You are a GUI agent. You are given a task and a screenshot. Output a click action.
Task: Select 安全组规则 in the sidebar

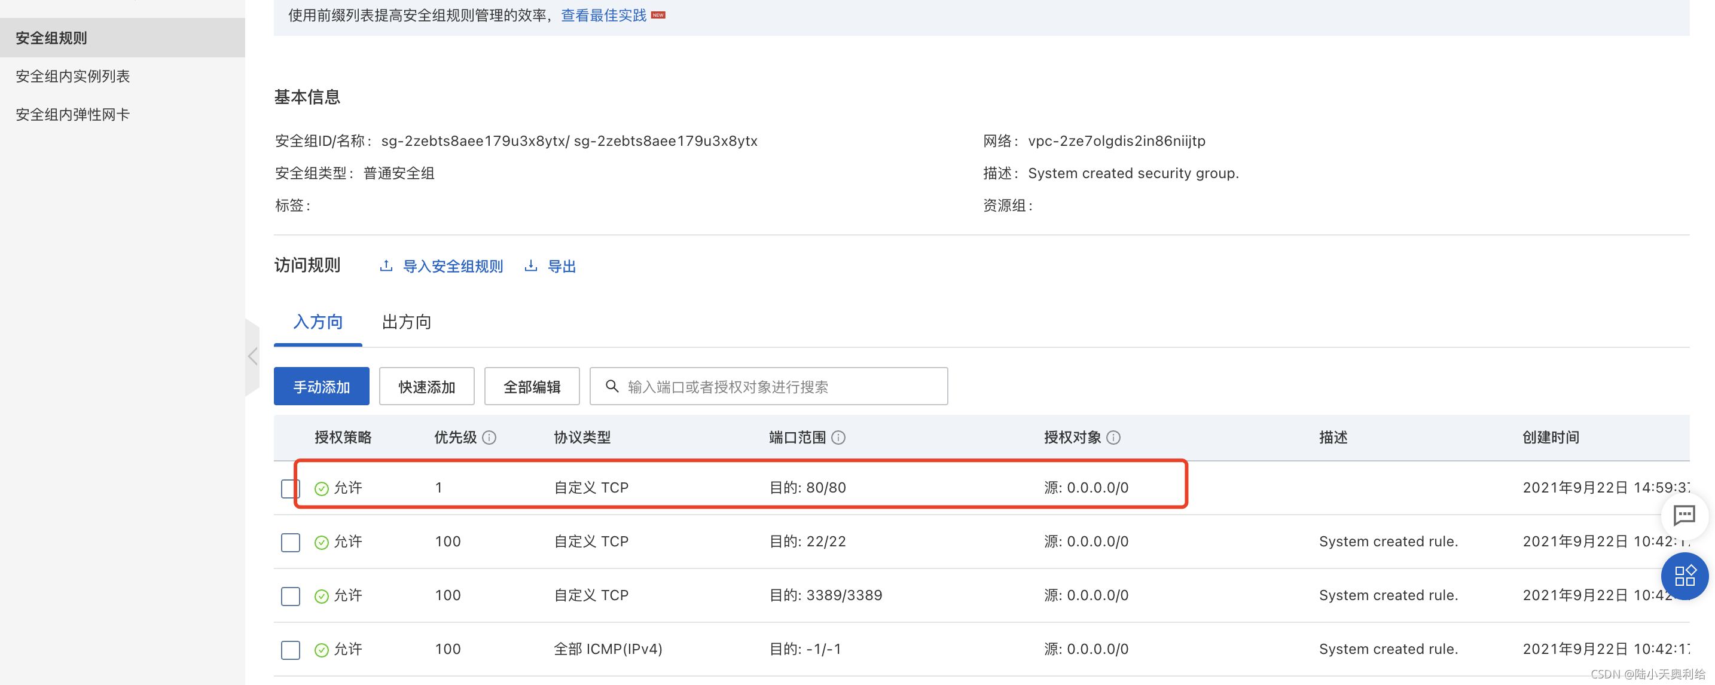tap(123, 38)
